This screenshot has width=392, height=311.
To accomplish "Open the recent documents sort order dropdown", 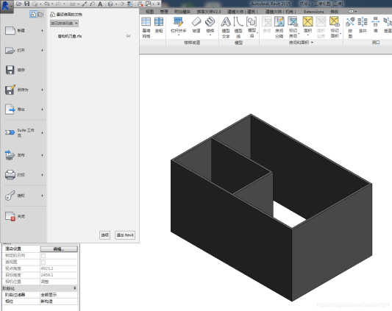I will pyautogui.click(x=64, y=24).
